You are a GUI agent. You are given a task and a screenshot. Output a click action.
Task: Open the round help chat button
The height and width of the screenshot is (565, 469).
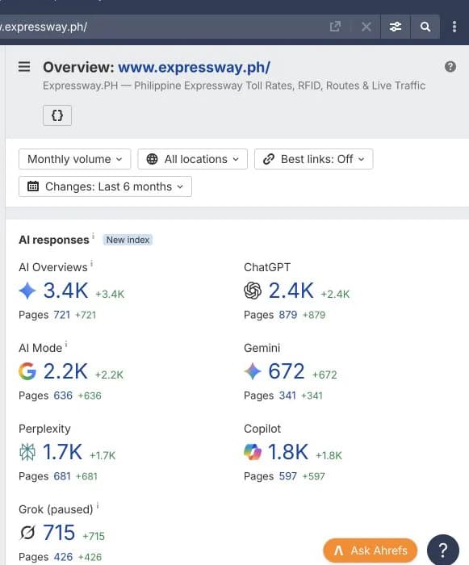tap(443, 550)
